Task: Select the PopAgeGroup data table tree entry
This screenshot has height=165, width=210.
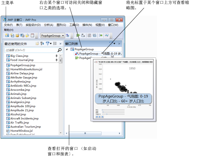Action: (x=82, y=49)
